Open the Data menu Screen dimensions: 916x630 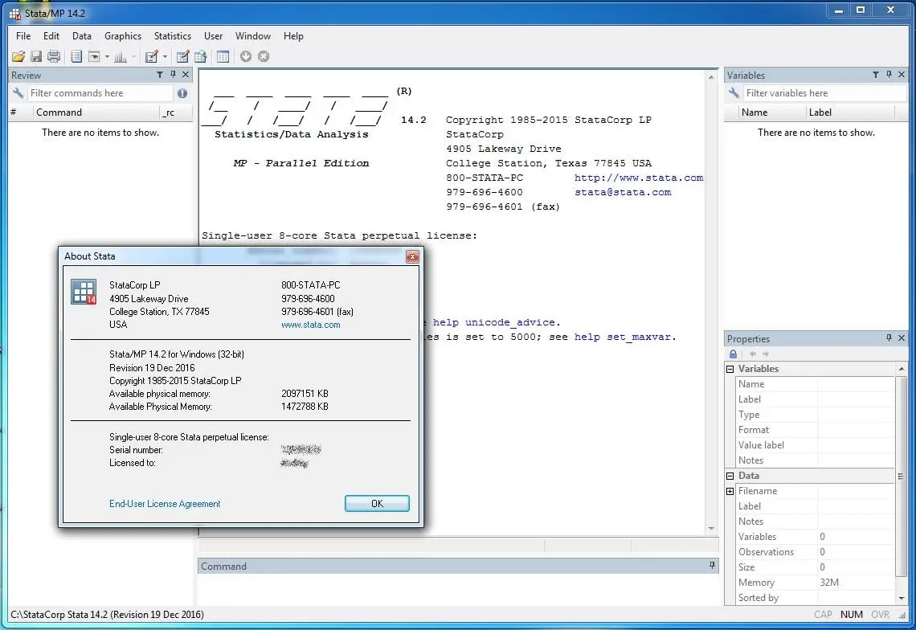tap(82, 35)
